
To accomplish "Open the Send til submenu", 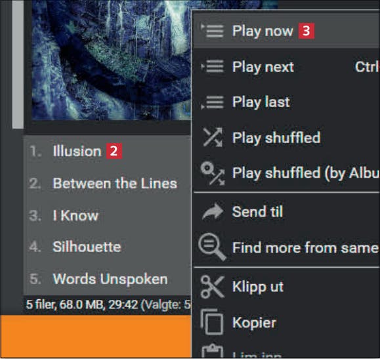I will 286,211.
